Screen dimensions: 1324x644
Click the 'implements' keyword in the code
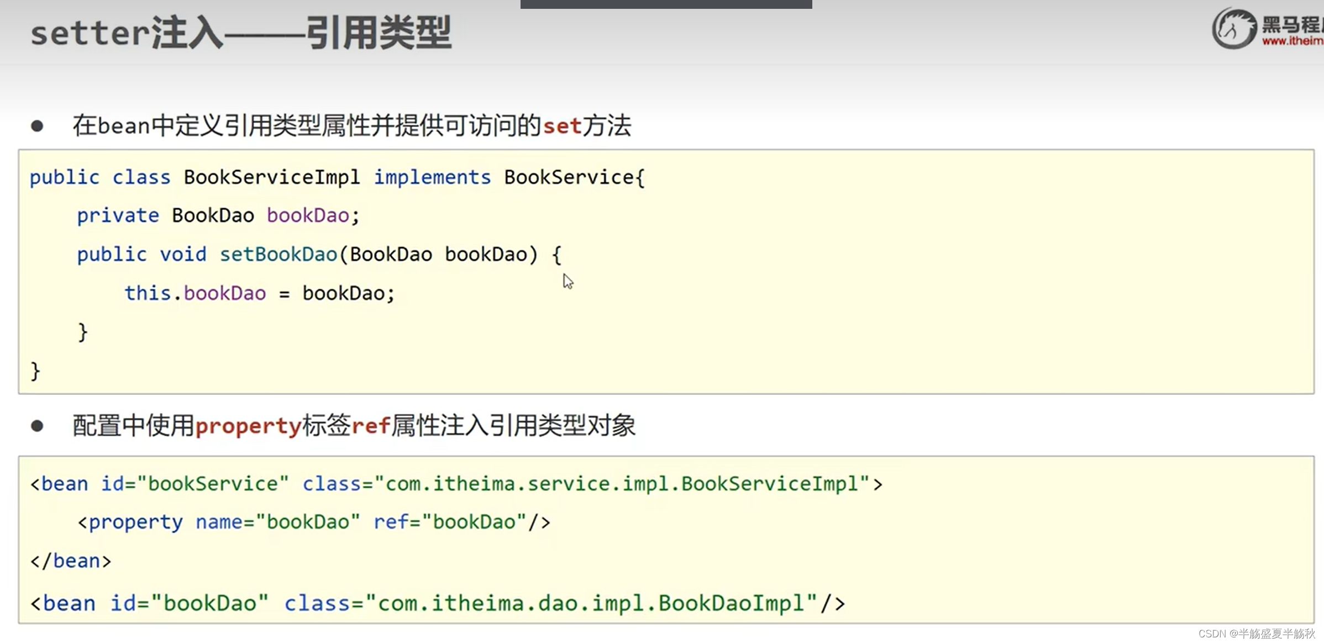click(x=432, y=177)
